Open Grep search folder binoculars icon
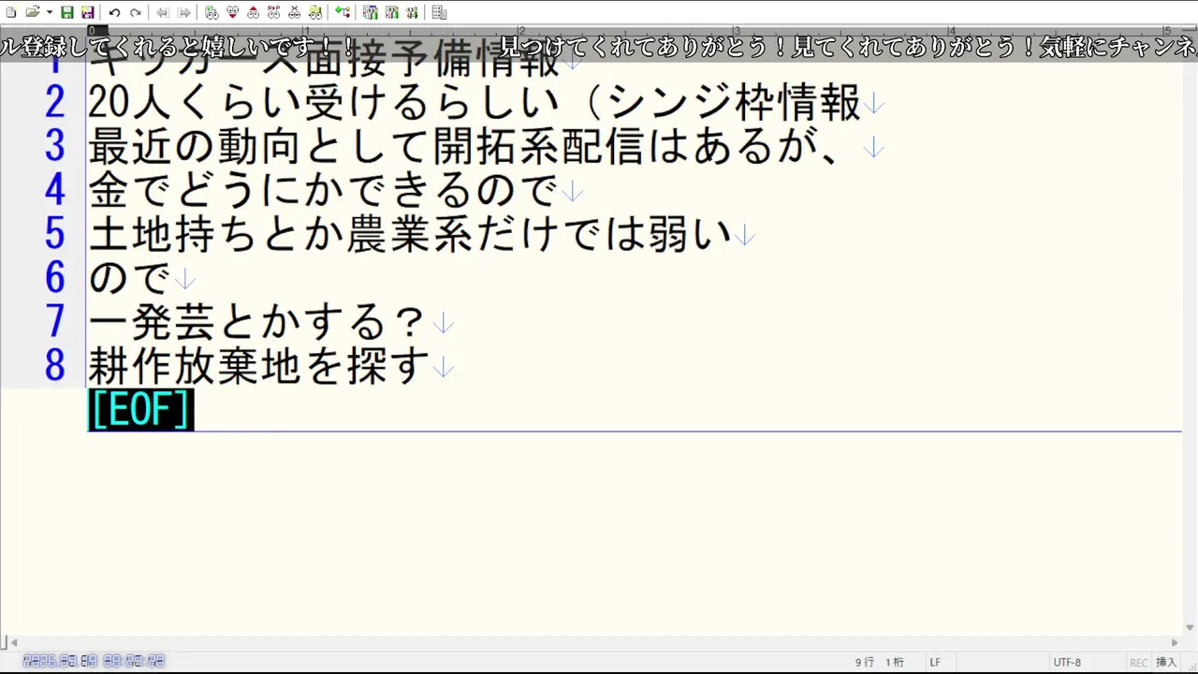The height and width of the screenshot is (674, 1198). (x=315, y=12)
